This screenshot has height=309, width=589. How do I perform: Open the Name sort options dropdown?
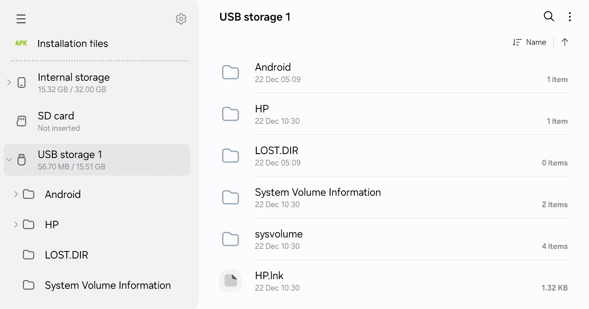tap(530, 42)
